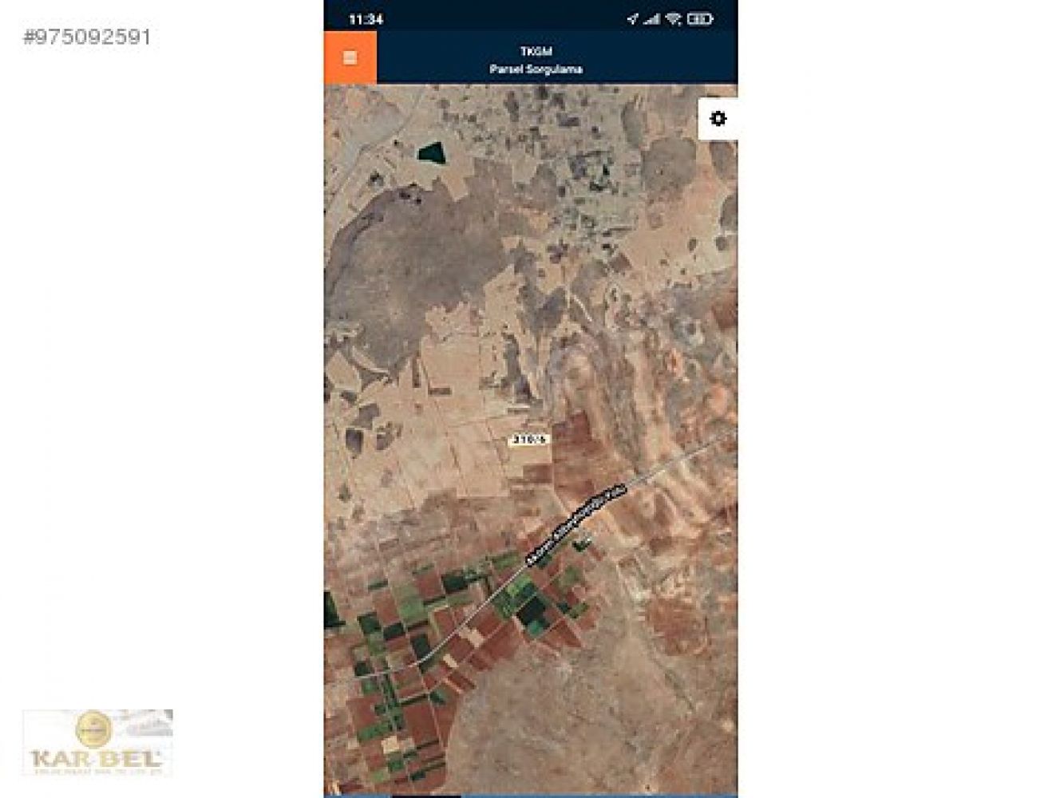The width and height of the screenshot is (1064, 798).
Task: Open the orange hamburger menu
Action: (x=350, y=57)
